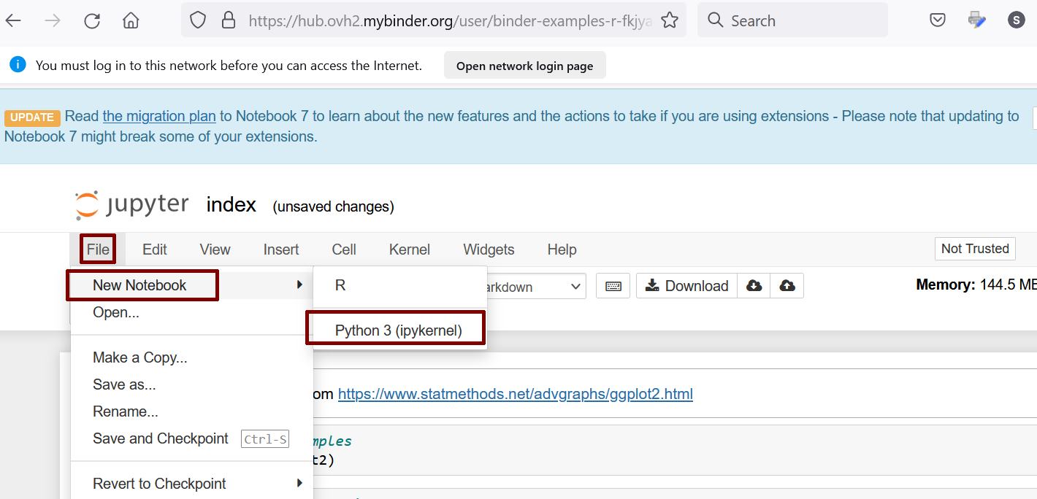
Task: Save page to Pocket
Action: tap(938, 20)
